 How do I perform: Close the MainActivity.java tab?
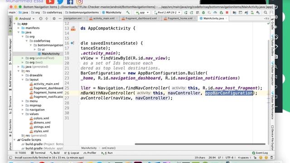pyautogui.click(x=226, y=19)
